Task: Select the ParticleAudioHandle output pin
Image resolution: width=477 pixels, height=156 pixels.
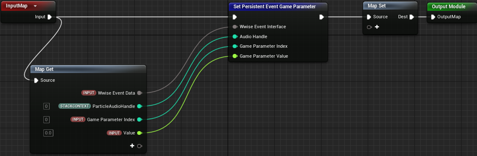Action: pos(140,106)
